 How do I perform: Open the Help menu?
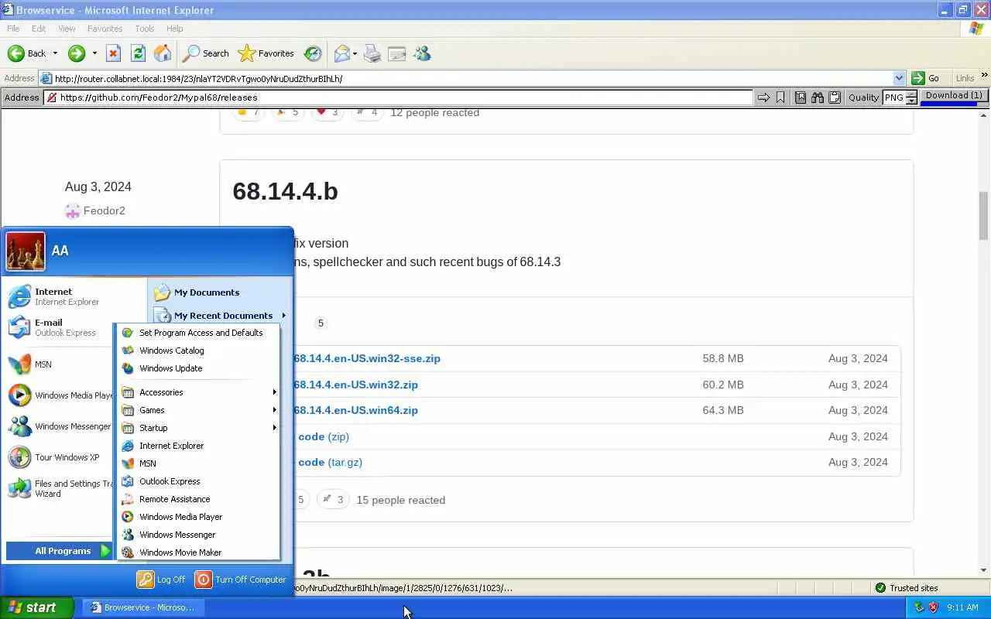coord(174,29)
